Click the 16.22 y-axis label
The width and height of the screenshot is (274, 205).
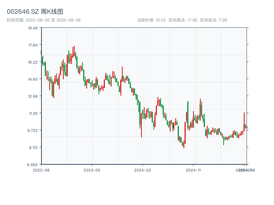click(33, 62)
